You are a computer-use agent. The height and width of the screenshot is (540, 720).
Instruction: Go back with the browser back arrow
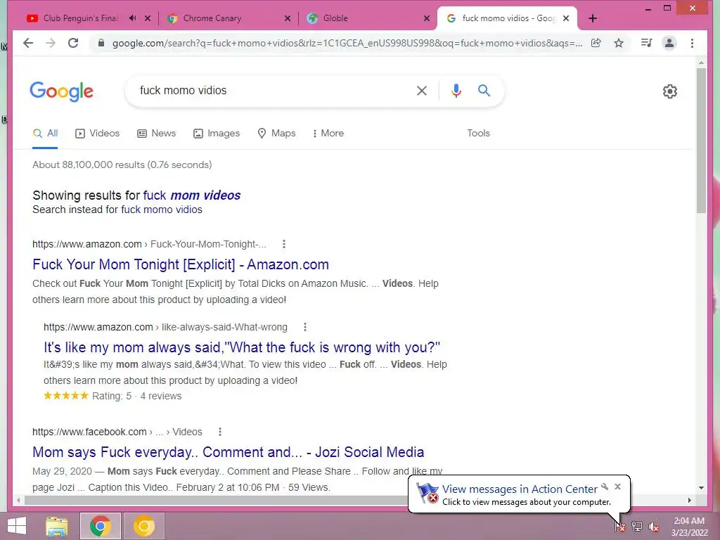pyautogui.click(x=28, y=43)
